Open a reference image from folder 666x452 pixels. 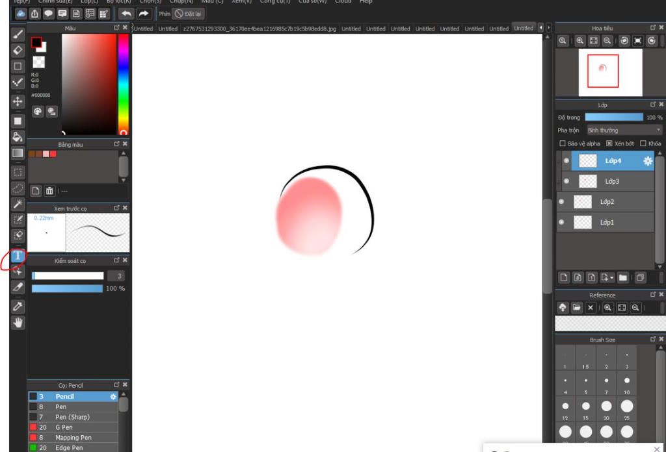pos(576,307)
